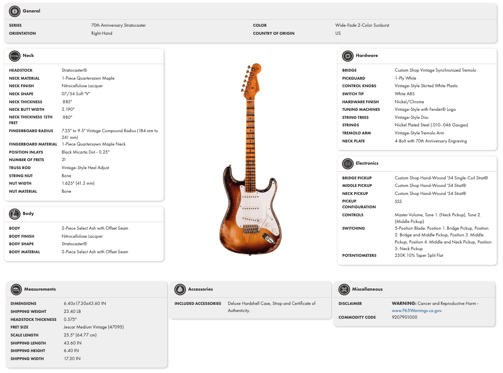Select the Miscellaneous section heading
Screen dimensions: 503x373
point(367,289)
